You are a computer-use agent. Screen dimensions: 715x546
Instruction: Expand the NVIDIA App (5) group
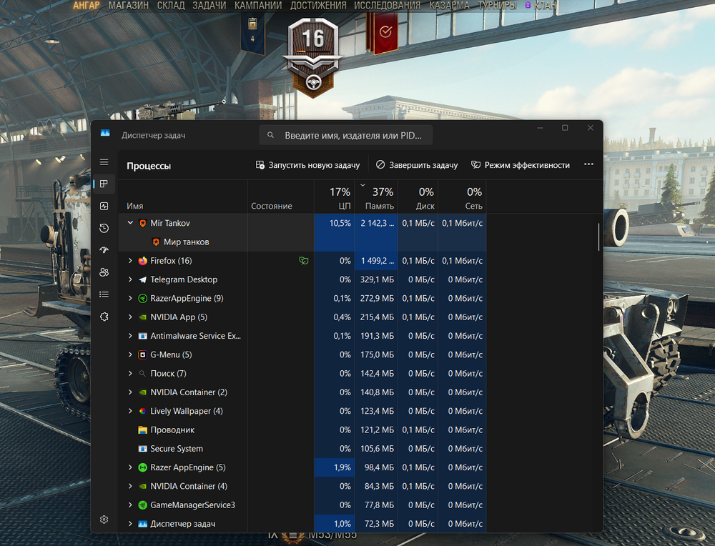(x=130, y=317)
